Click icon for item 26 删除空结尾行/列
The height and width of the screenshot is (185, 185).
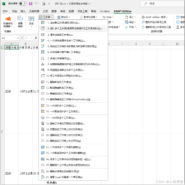point(43,171)
